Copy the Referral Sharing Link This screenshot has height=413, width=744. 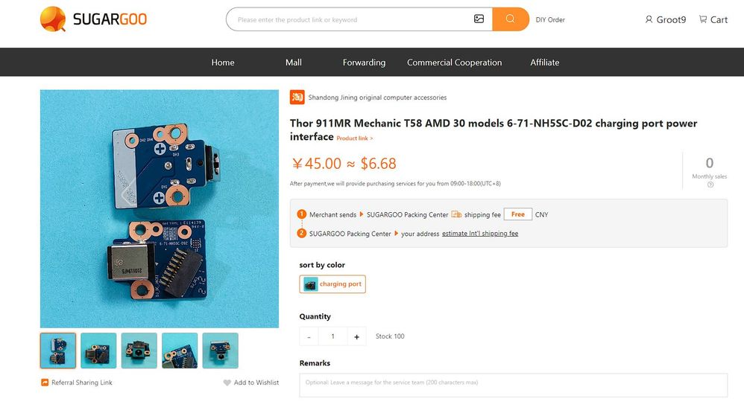point(77,382)
